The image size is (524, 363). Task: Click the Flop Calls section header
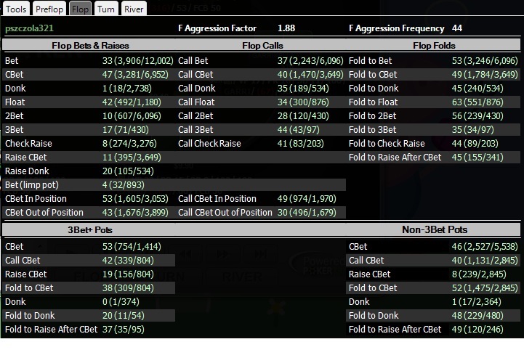point(262,46)
